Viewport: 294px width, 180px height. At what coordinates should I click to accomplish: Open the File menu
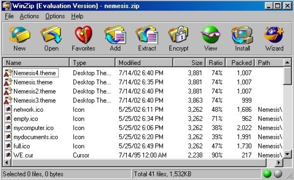pos(9,16)
